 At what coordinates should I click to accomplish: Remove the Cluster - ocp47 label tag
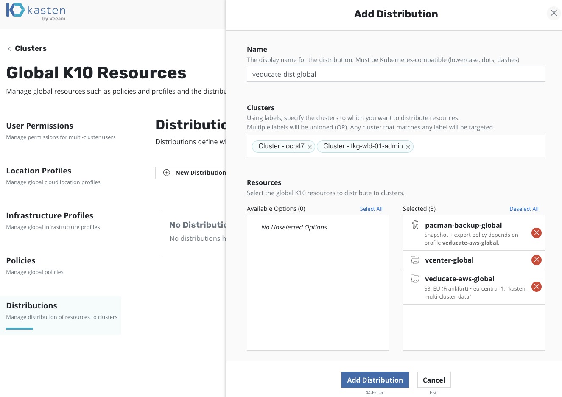click(x=310, y=147)
